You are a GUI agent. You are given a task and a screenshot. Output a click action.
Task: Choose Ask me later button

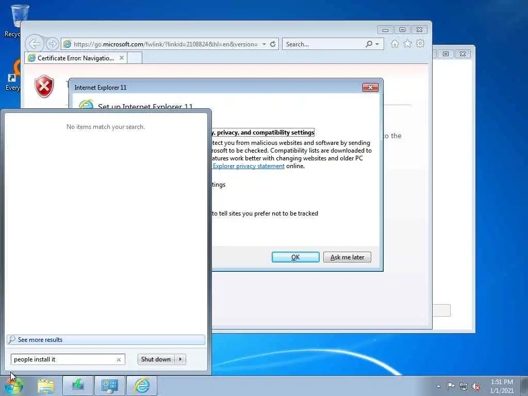point(347,257)
